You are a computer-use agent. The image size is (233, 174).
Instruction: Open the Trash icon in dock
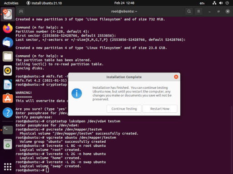click(8, 144)
